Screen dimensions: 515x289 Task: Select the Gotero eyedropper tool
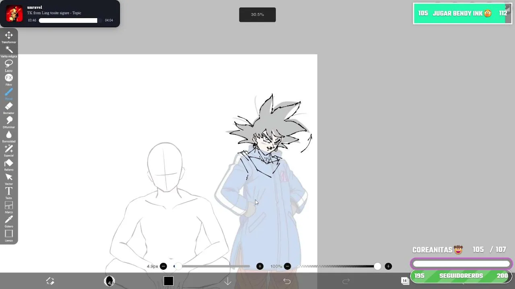pyautogui.click(x=9, y=221)
